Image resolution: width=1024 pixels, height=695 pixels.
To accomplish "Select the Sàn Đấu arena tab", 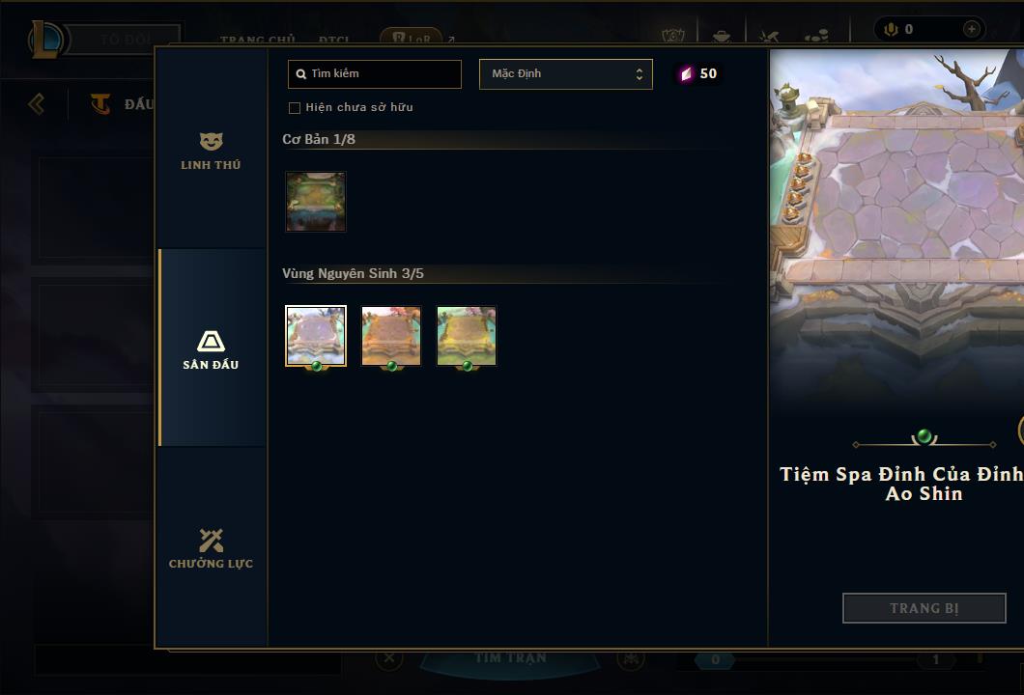I will click(211, 347).
